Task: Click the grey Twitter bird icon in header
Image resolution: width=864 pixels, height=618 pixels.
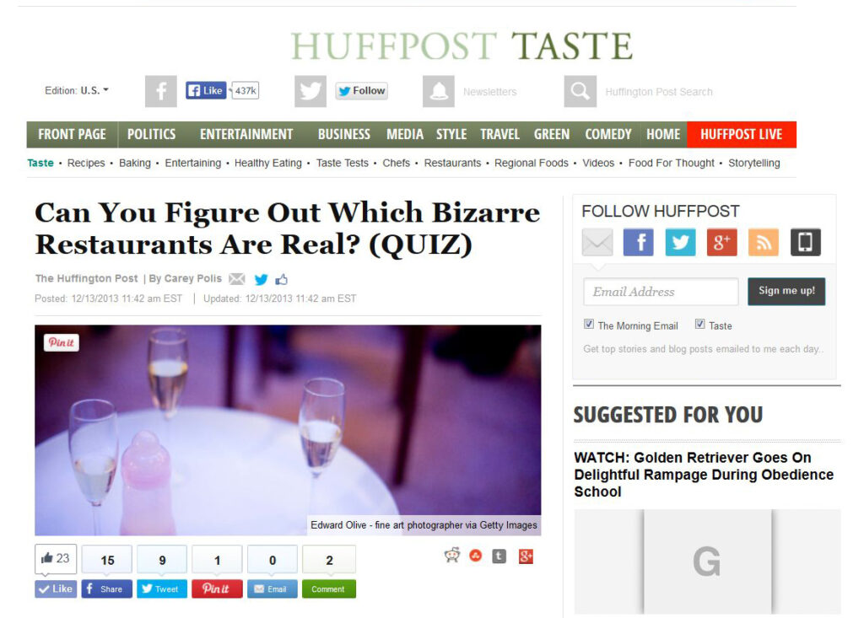Action: pos(310,91)
